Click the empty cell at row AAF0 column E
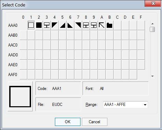The image size is (162, 130). [133, 74]
